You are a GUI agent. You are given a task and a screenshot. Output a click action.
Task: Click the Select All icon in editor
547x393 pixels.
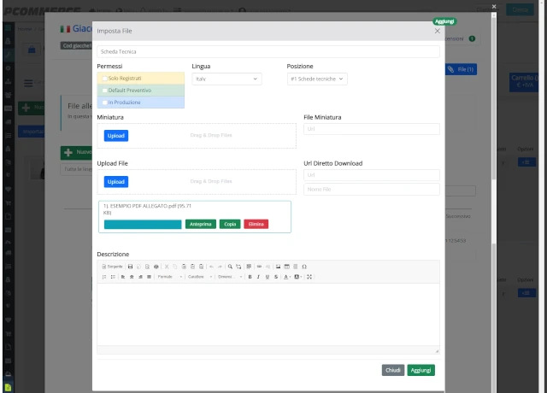pos(249,267)
